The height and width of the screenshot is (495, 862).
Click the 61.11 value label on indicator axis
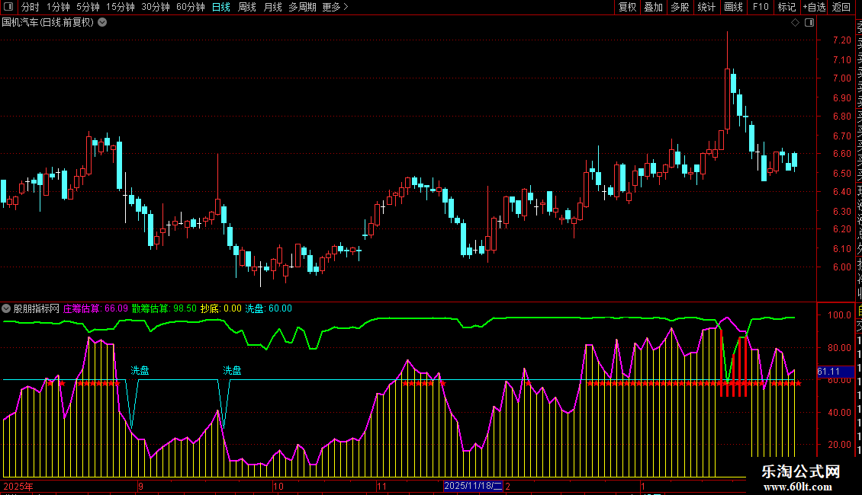click(x=829, y=372)
